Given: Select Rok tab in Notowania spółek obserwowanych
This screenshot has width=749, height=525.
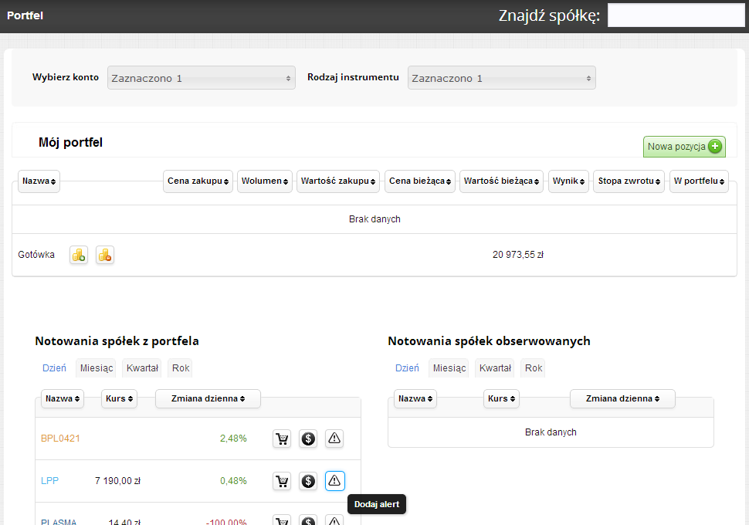Looking at the screenshot, I should (533, 367).
